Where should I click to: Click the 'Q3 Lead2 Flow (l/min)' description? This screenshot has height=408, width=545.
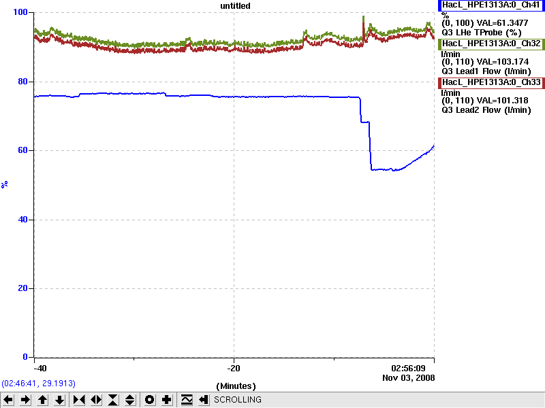[486, 110]
